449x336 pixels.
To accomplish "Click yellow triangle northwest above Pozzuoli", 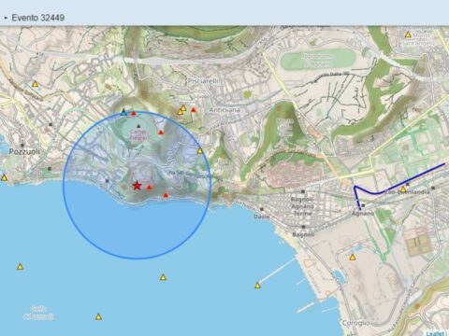I will [x=36, y=84].
